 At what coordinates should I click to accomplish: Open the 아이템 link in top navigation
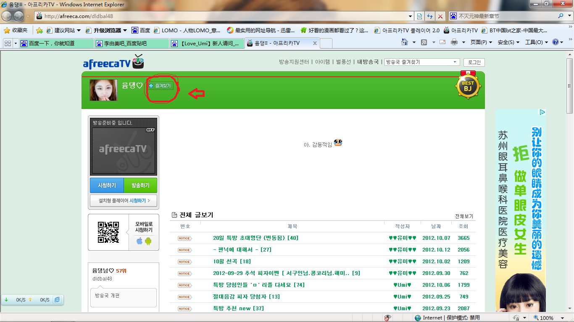tap(323, 62)
